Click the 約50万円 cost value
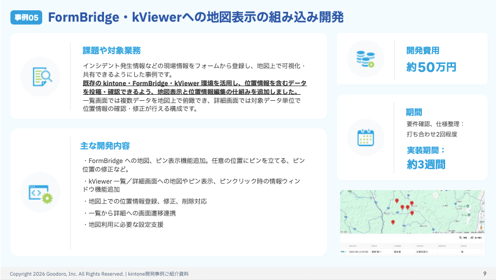Screen dimensions: 496x280 tap(431, 67)
